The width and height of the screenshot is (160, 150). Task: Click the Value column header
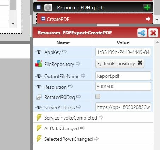point(123,43)
